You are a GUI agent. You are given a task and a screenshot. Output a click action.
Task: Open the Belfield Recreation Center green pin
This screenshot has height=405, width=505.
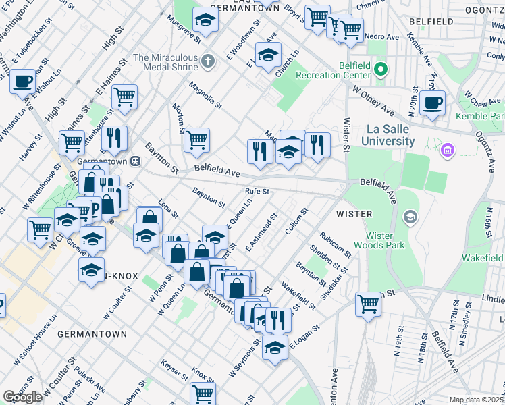[381, 70]
